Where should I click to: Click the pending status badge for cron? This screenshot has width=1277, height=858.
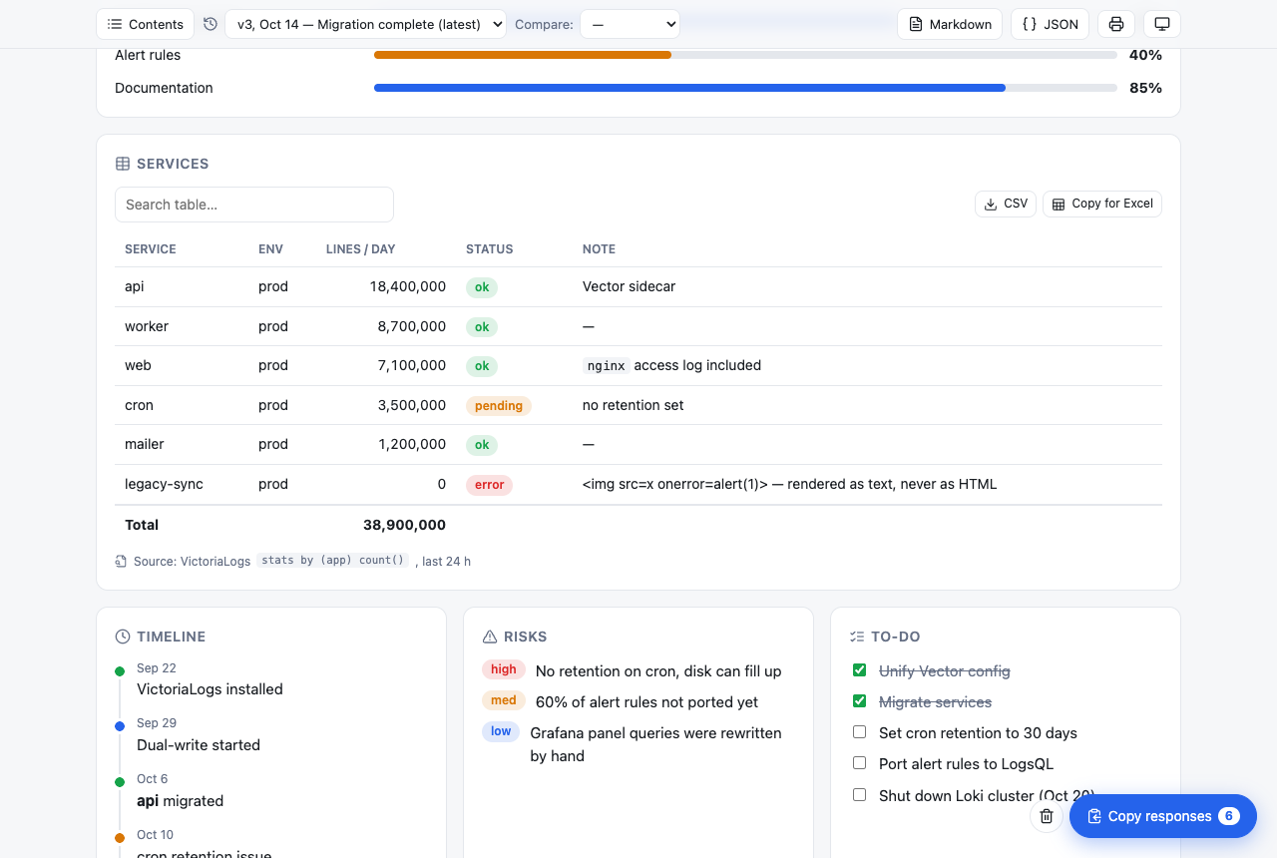(499, 406)
